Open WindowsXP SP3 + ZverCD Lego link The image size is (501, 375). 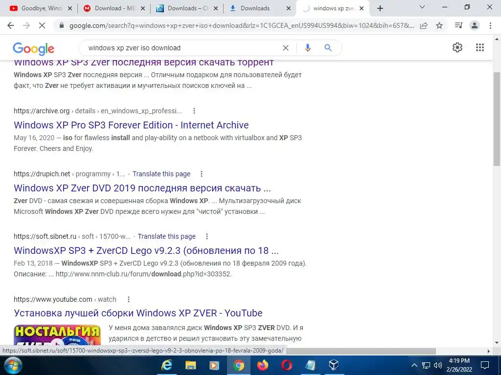146,250
